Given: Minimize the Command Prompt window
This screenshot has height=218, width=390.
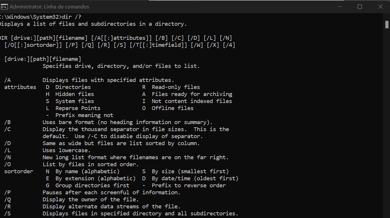Looking at the screenshot, I should point(339,6).
